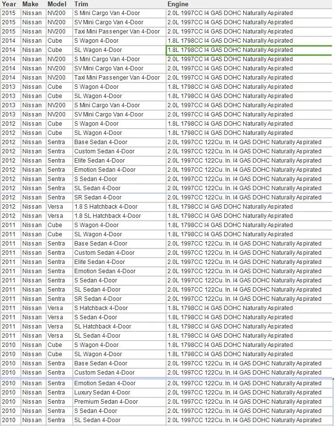The width and height of the screenshot is (335, 426).
Task: Select 2012 Sentra 'Custom Sedan 4-Door' trim cell
Action: pos(119,151)
